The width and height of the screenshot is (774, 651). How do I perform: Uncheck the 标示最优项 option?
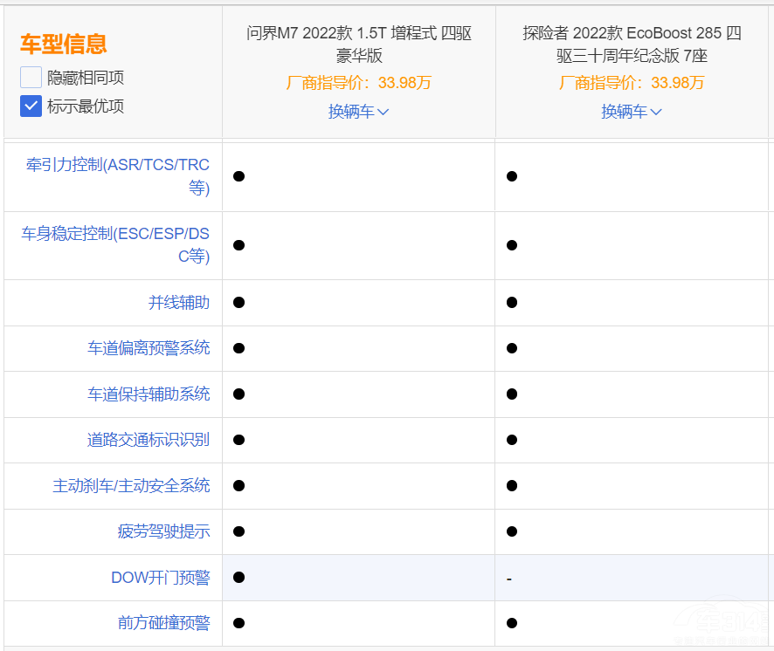coord(31,106)
